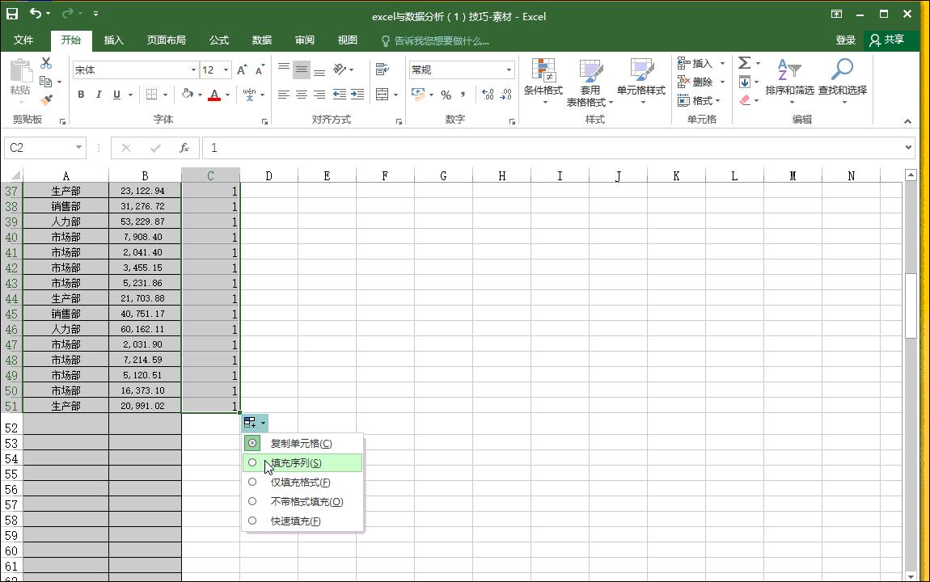This screenshot has width=930, height=582.
Task: Toggle underline formatting
Action: pyautogui.click(x=116, y=95)
